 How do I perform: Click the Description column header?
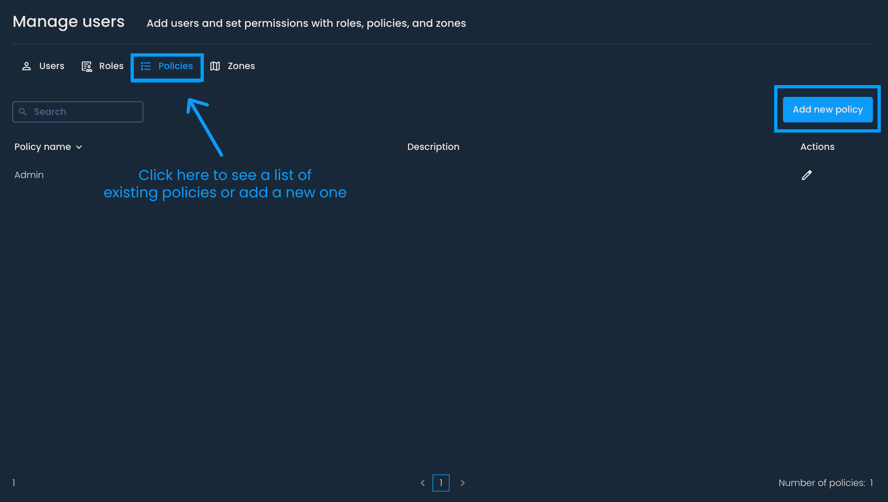(433, 147)
